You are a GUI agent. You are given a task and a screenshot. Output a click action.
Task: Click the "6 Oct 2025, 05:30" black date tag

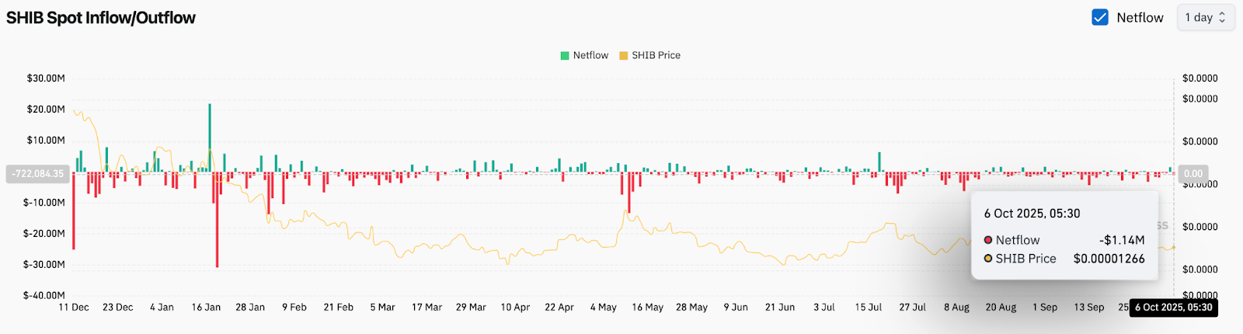[1173, 308]
